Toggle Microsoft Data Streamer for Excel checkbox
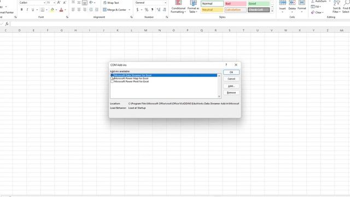350x197 pixels. pos(112,76)
